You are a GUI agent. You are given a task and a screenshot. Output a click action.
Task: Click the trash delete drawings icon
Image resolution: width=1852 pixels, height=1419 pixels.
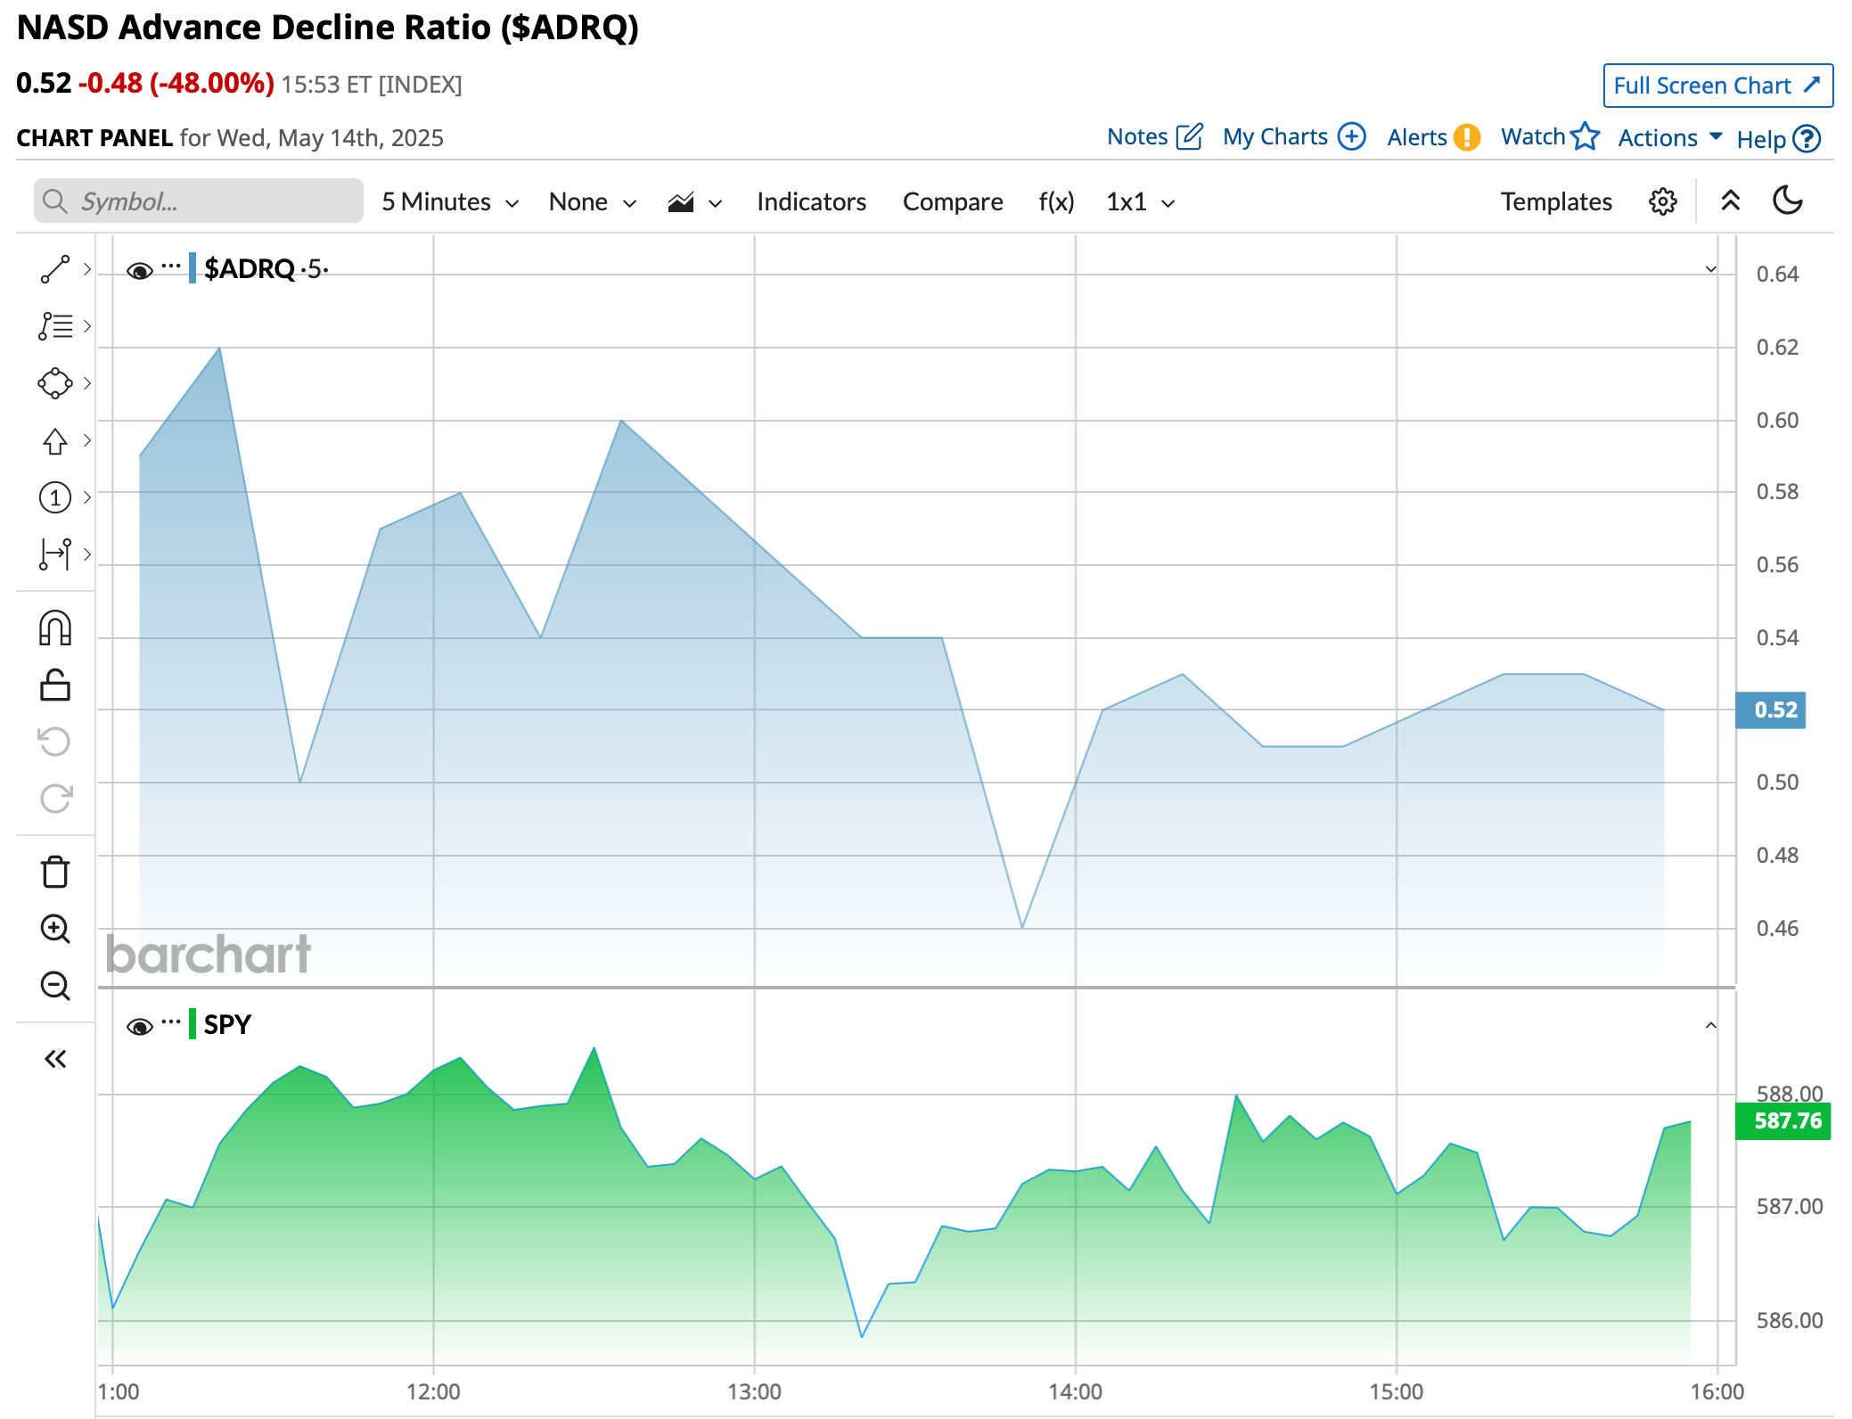tap(54, 872)
